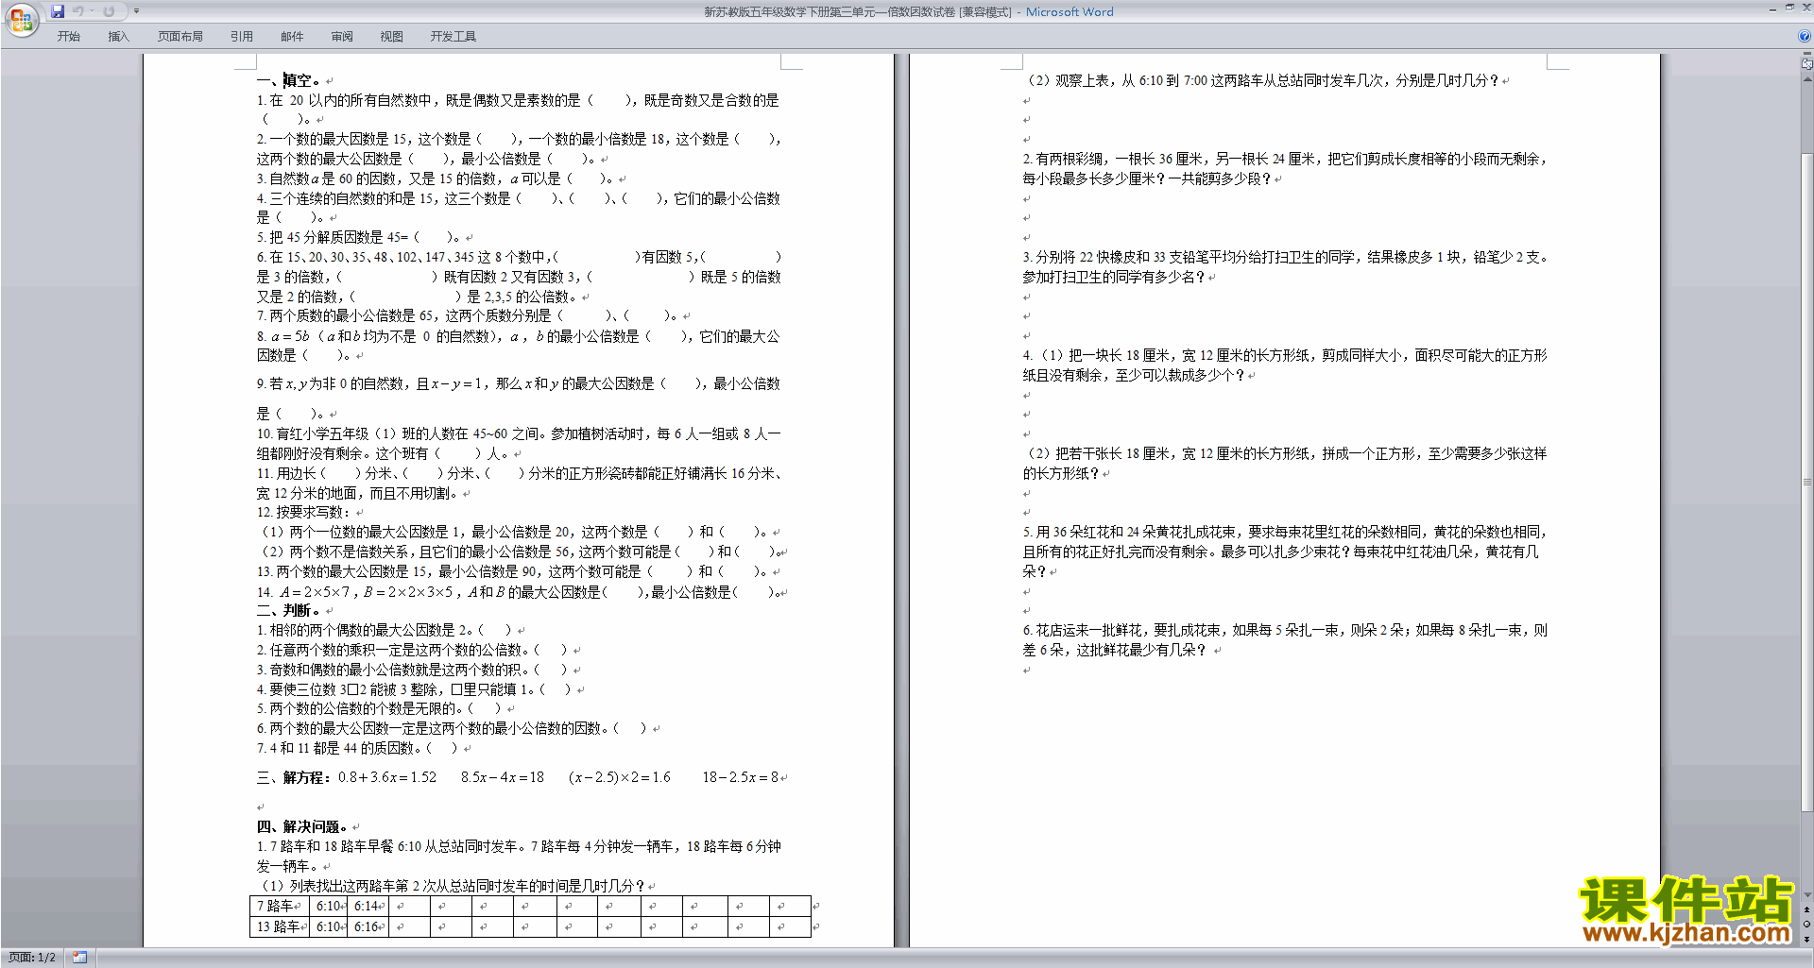Click the equation 0.8+3.6x=1.52
This screenshot has width=1814, height=968.
coord(387,777)
